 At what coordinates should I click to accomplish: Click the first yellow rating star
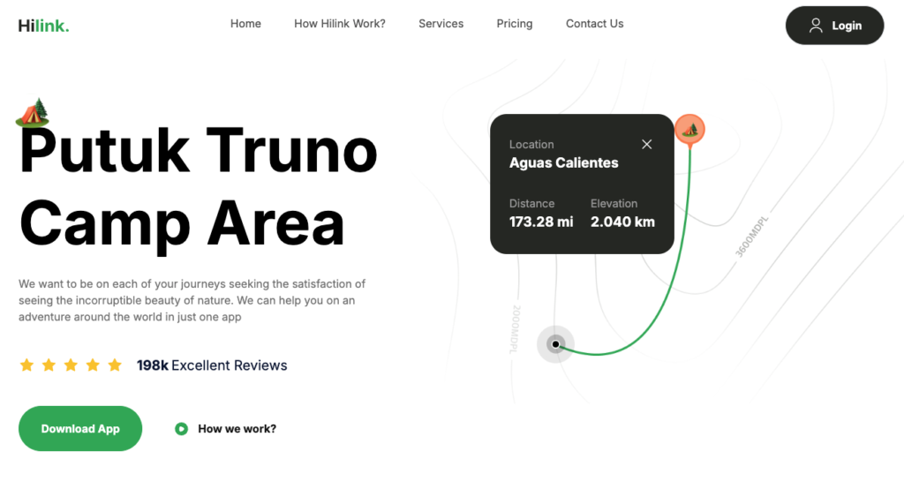click(26, 365)
